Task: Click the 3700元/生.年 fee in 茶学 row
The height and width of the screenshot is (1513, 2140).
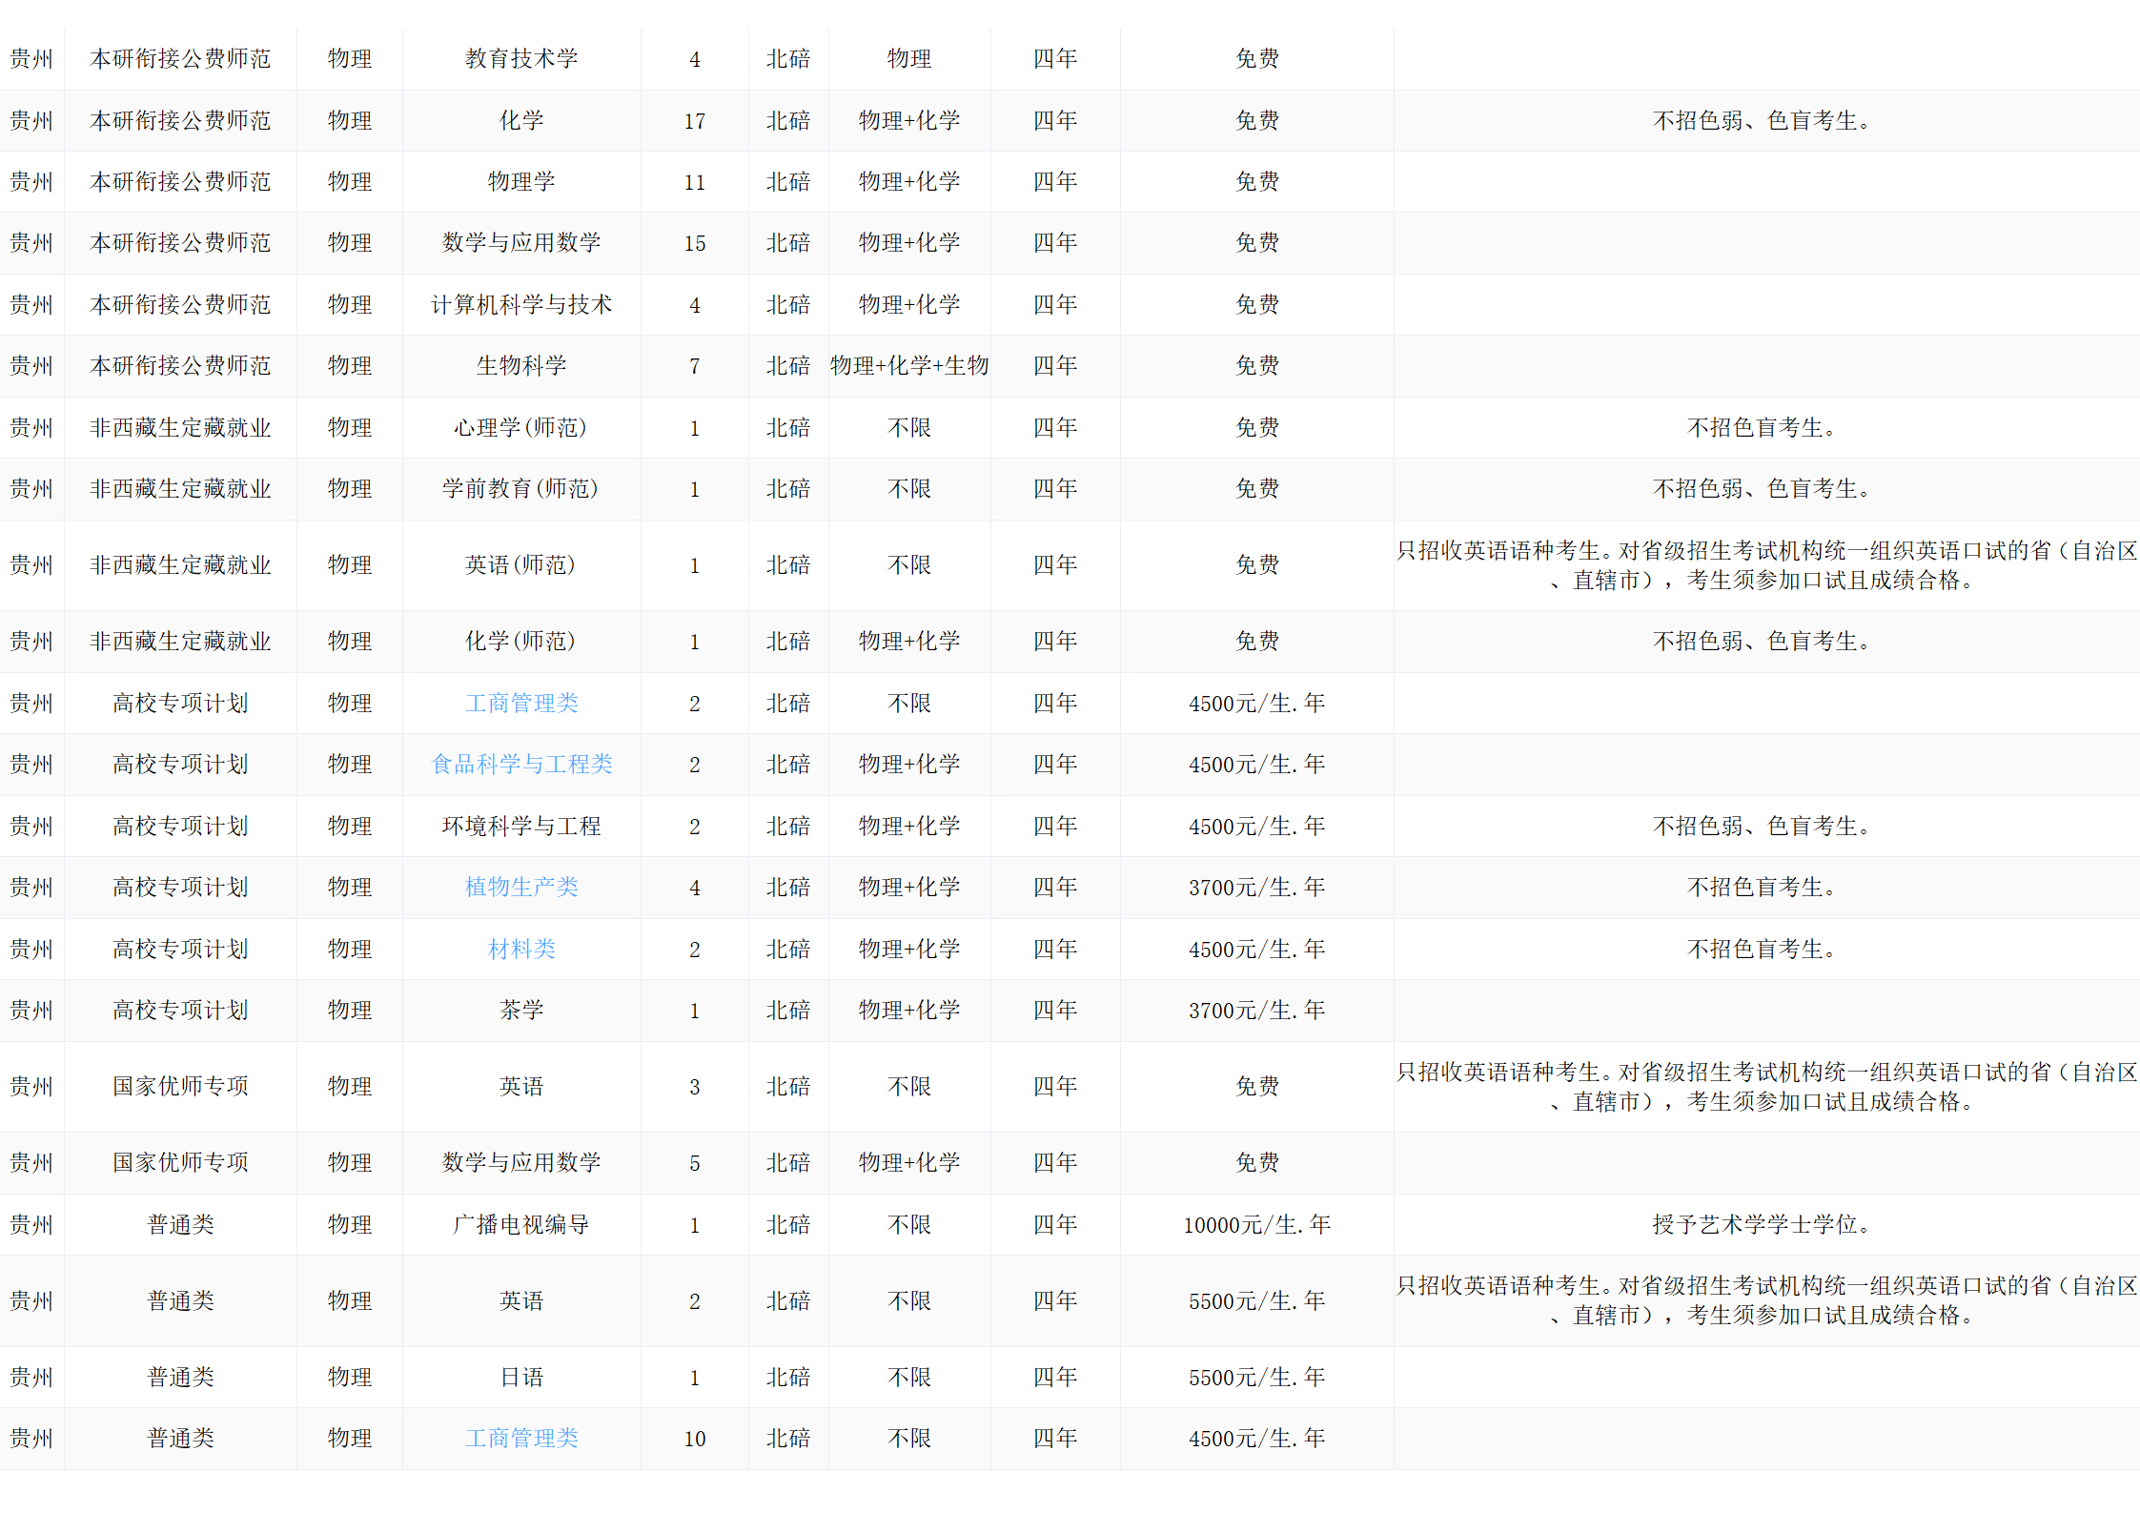Action: 1256,1011
